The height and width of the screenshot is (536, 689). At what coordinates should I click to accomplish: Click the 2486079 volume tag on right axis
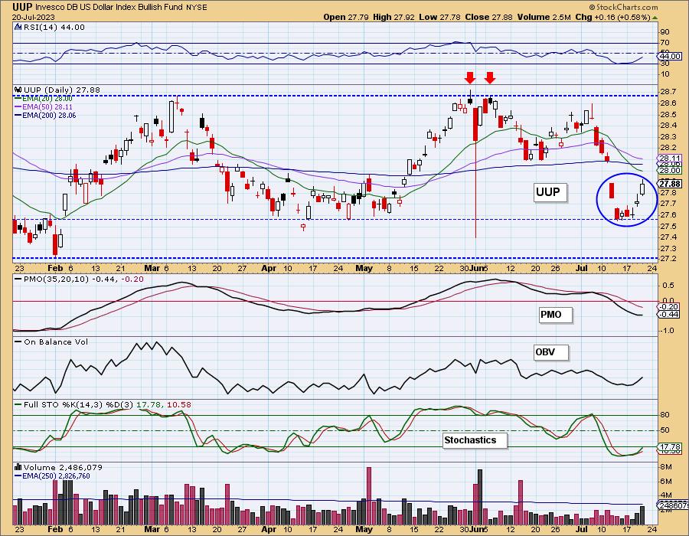pyautogui.click(x=674, y=505)
